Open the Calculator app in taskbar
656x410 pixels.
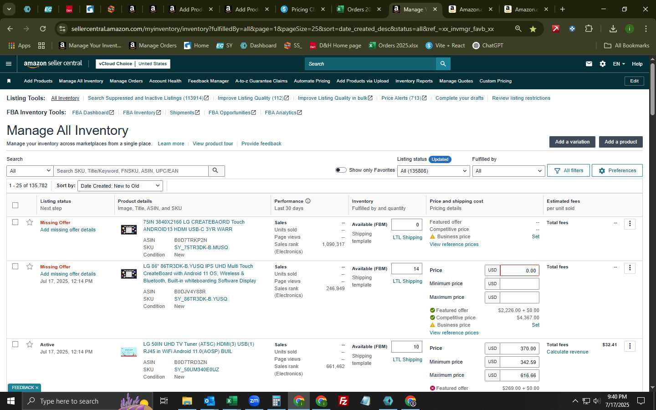pos(276,401)
